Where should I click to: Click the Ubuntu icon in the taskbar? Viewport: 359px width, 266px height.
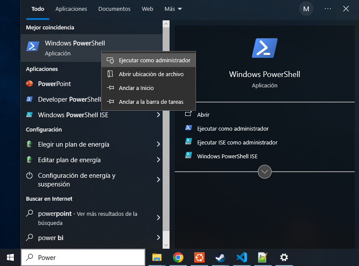[x=199, y=257]
